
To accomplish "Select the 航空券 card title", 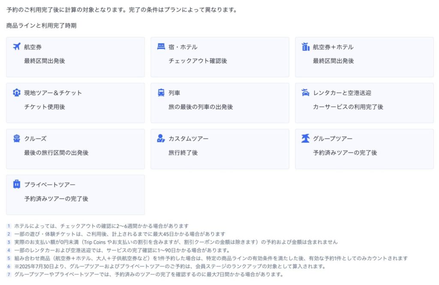I will pos(33,47).
